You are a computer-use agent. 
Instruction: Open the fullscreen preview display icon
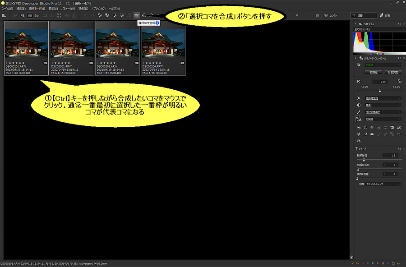60,15
